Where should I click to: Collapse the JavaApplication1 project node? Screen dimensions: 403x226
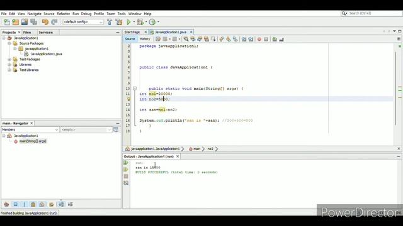tap(4, 38)
